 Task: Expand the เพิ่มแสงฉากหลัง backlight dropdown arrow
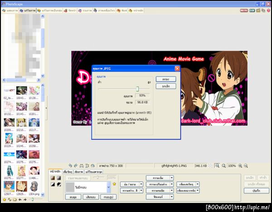(198, 191)
